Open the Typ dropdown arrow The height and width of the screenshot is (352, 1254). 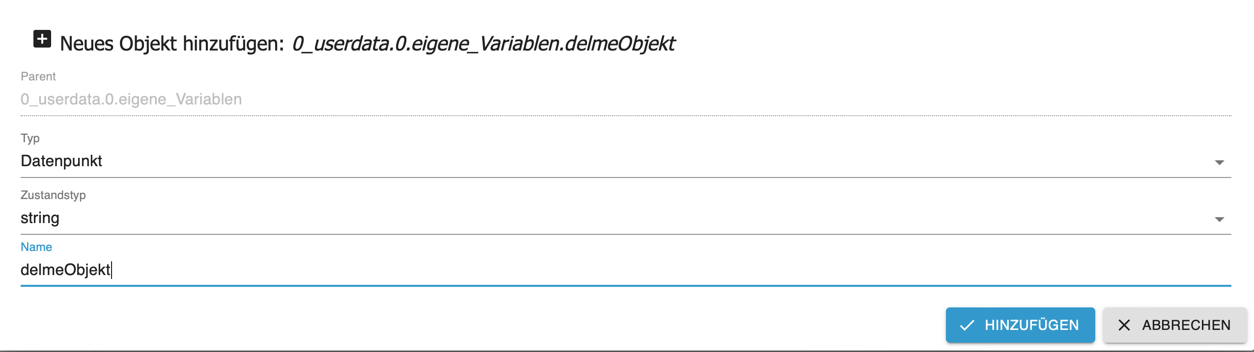point(1219,162)
